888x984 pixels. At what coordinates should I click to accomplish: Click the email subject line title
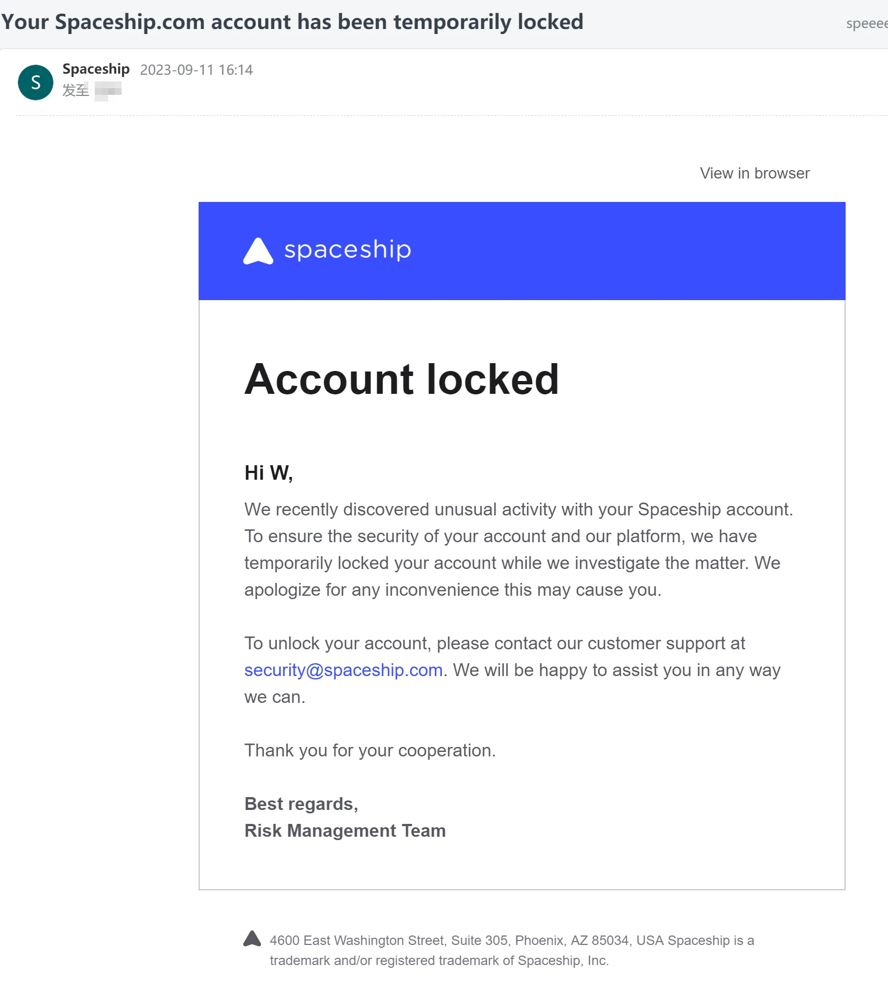pyautogui.click(x=292, y=22)
